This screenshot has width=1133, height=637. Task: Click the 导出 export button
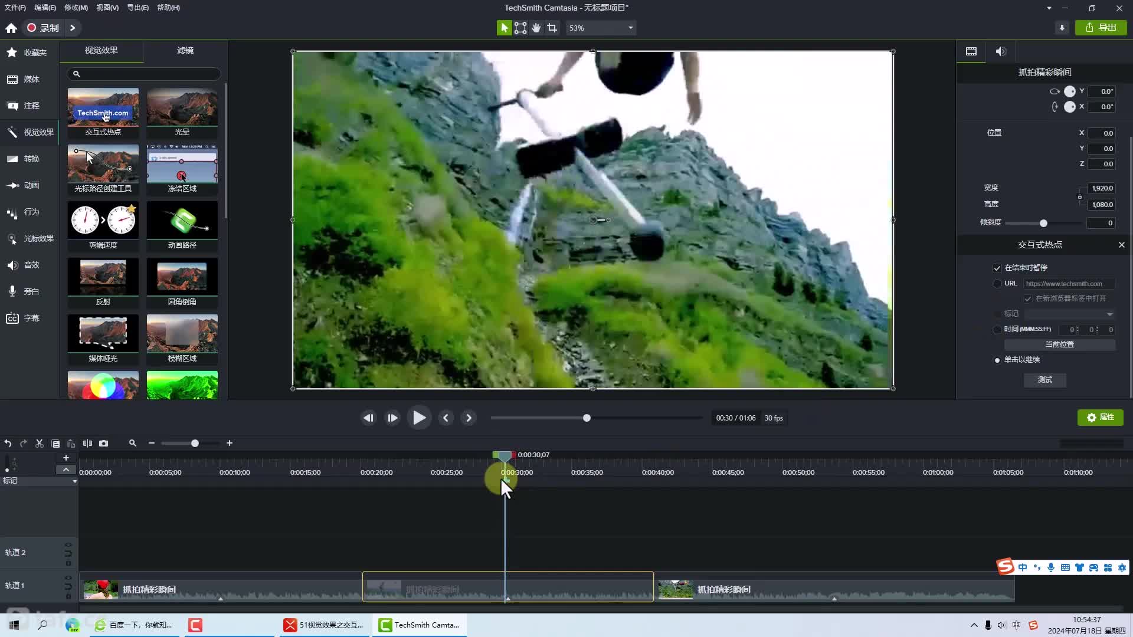pos(1101,28)
